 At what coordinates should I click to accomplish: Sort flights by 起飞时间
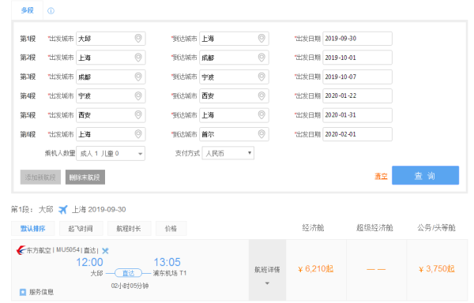(81, 229)
